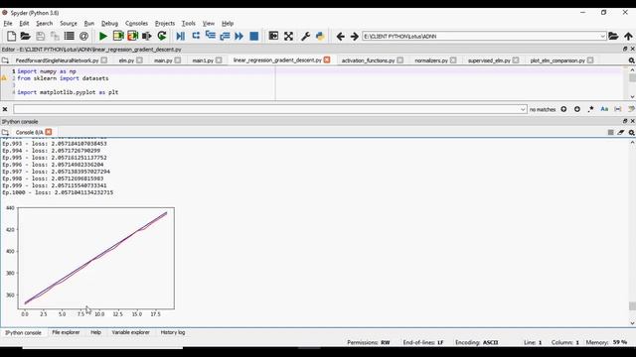Open the Help pane tab
Viewport: 636px width, 357px height.
95,332
